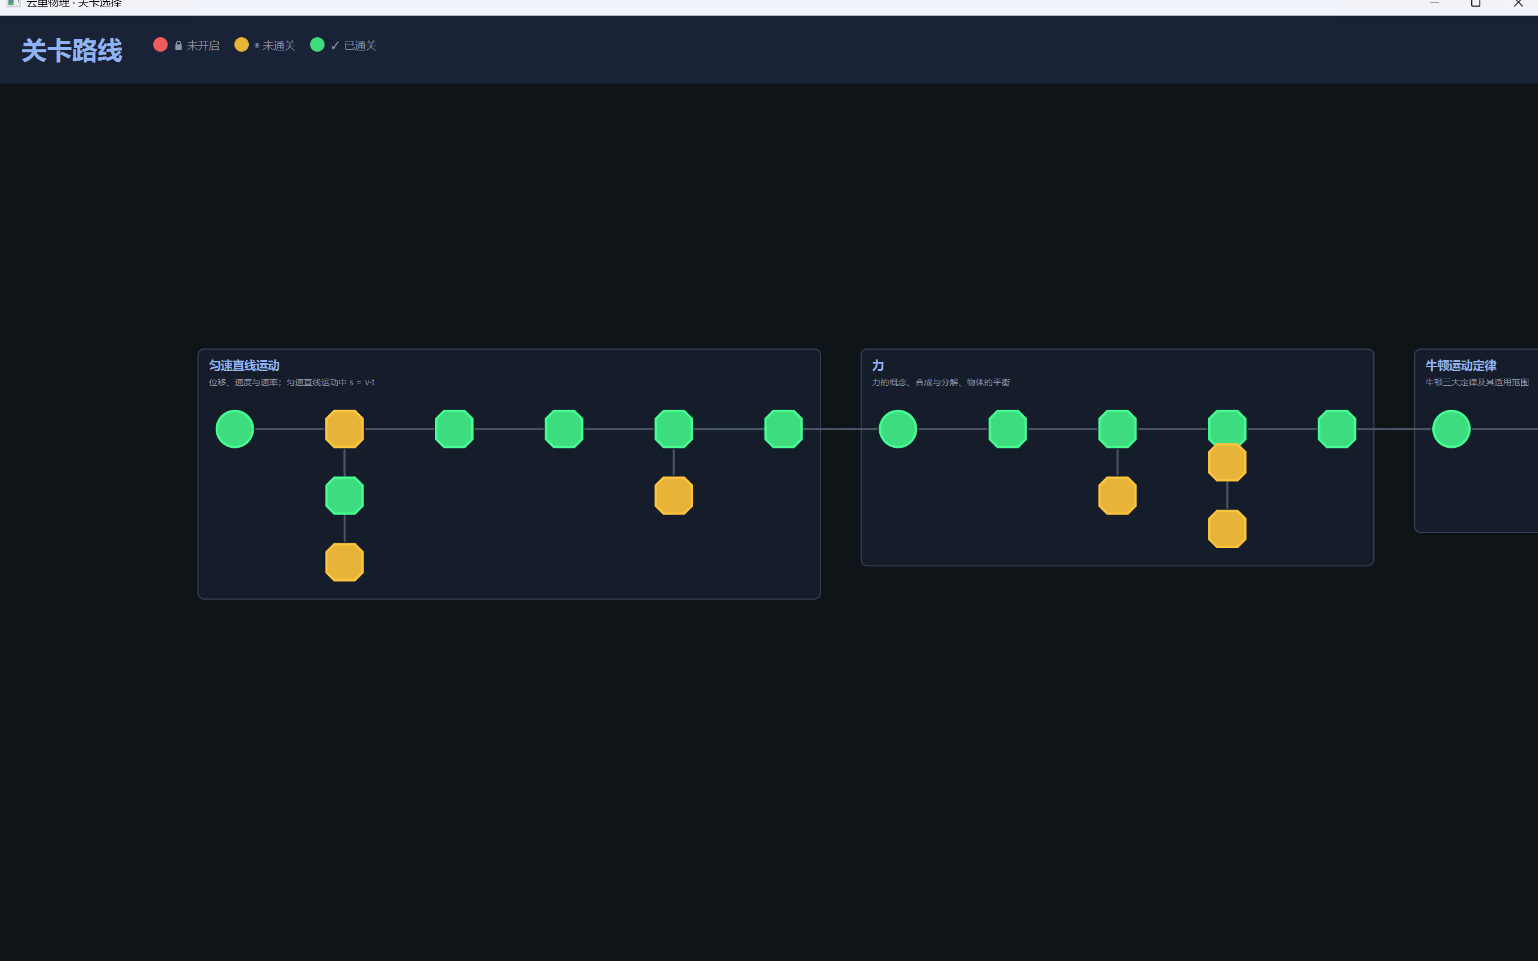
Task: Open the lowest orange branch node in 匀速直线运动
Action: 344,562
